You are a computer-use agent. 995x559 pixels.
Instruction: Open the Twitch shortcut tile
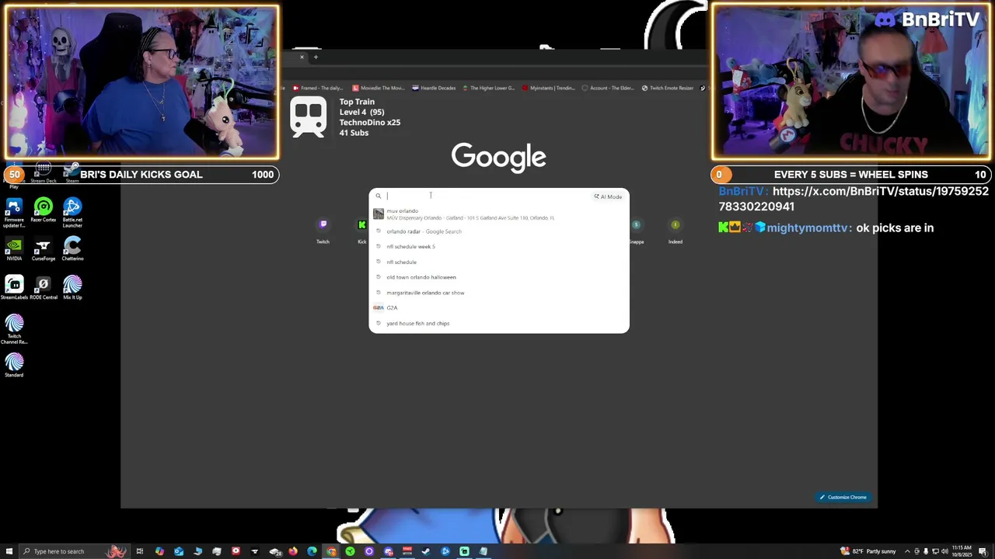click(323, 231)
